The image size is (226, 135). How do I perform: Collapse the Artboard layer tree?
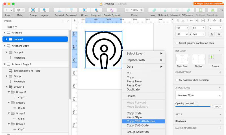tap(5, 33)
